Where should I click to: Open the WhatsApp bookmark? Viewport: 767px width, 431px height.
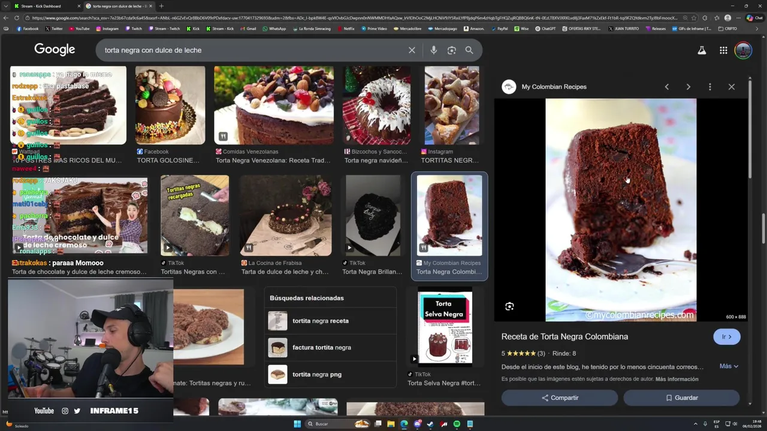pyautogui.click(x=274, y=28)
